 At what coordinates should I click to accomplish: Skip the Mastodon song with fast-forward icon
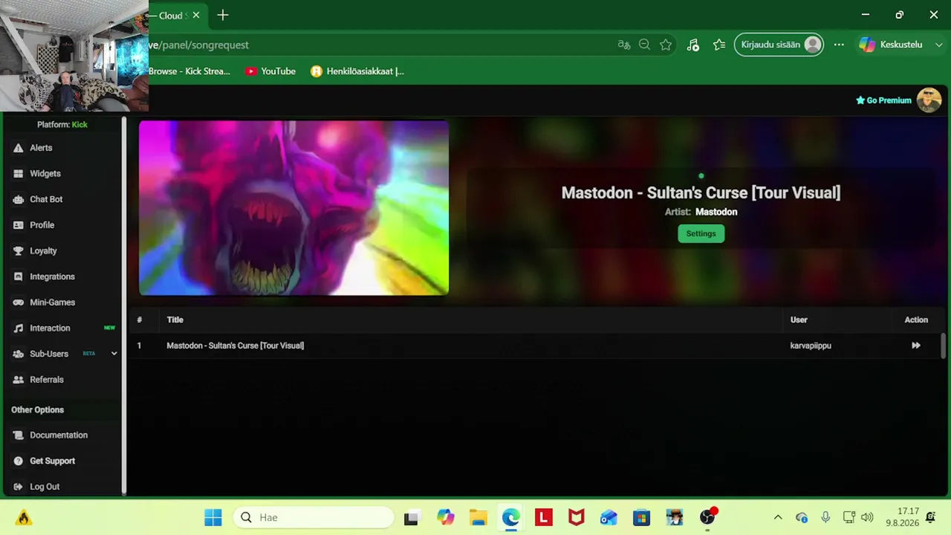(916, 346)
